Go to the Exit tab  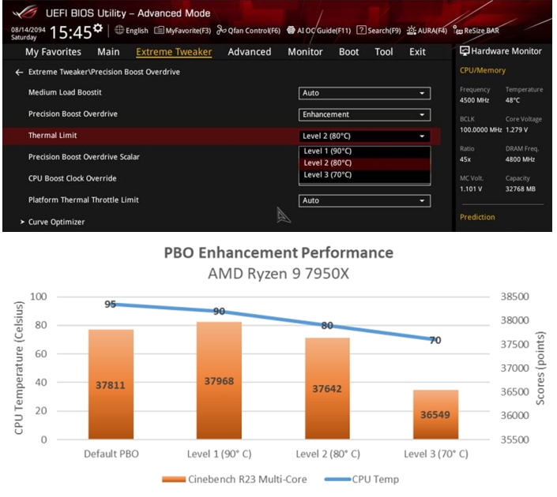pos(417,52)
